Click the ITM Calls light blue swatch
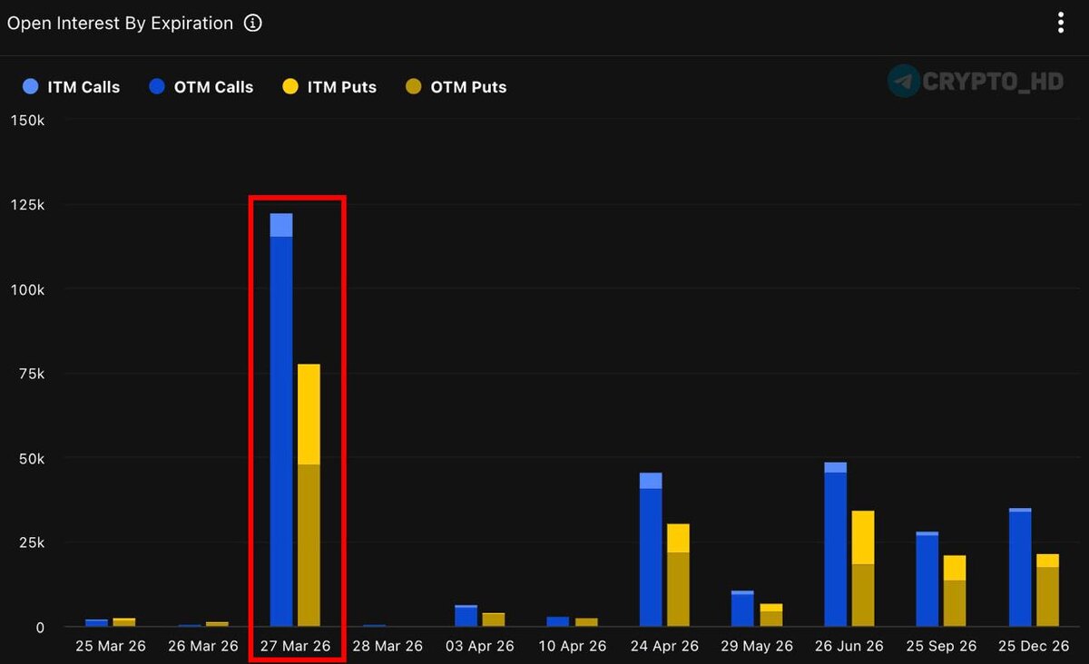1089x664 pixels. (30, 87)
